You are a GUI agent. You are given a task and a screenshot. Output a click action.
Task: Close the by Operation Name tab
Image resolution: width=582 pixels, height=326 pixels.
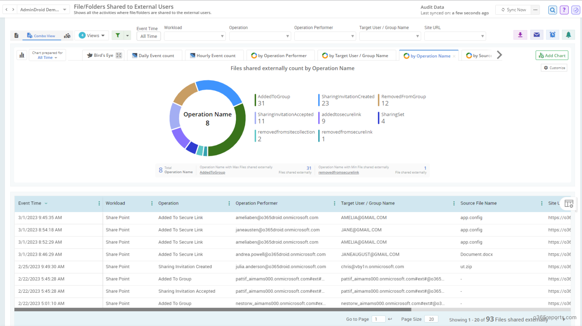pyautogui.click(x=454, y=56)
